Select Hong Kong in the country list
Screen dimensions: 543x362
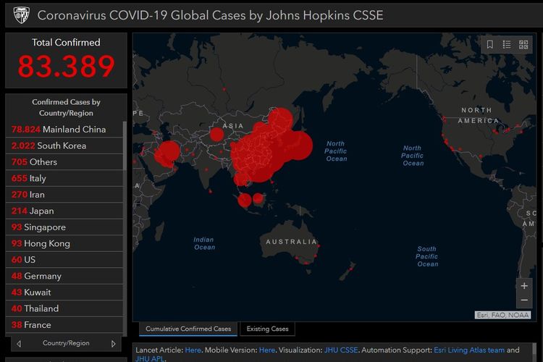point(64,243)
